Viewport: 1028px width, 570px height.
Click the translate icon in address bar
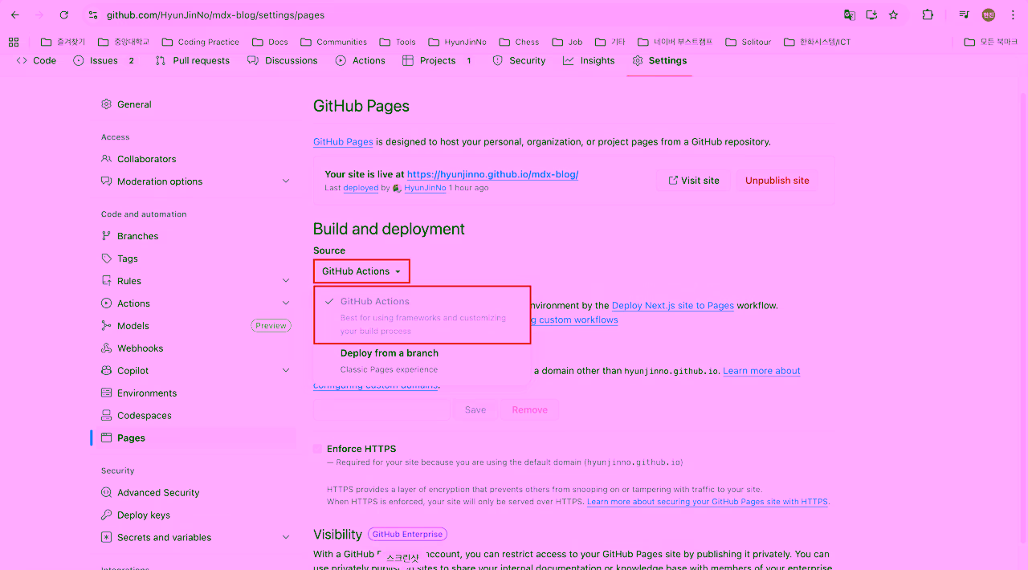click(x=849, y=14)
